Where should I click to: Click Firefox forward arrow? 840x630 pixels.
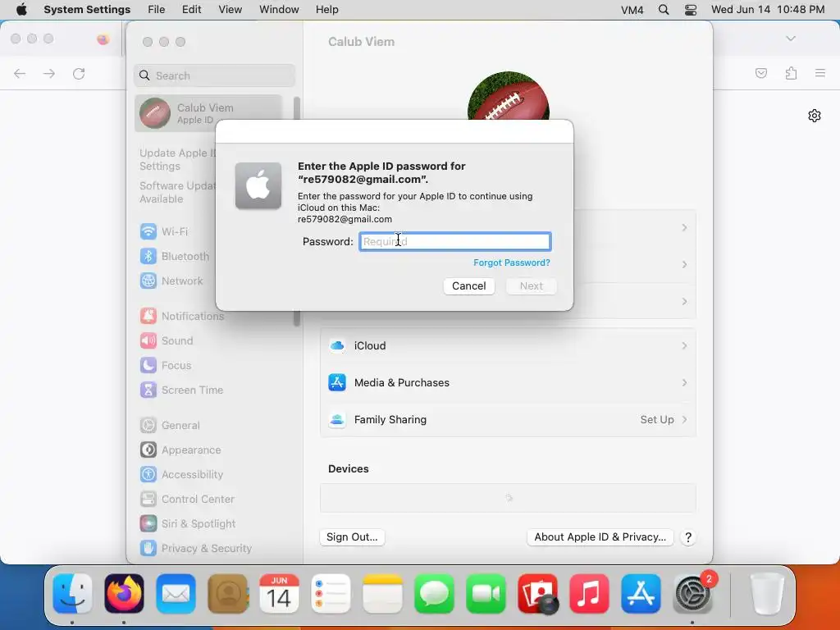(49, 73)
